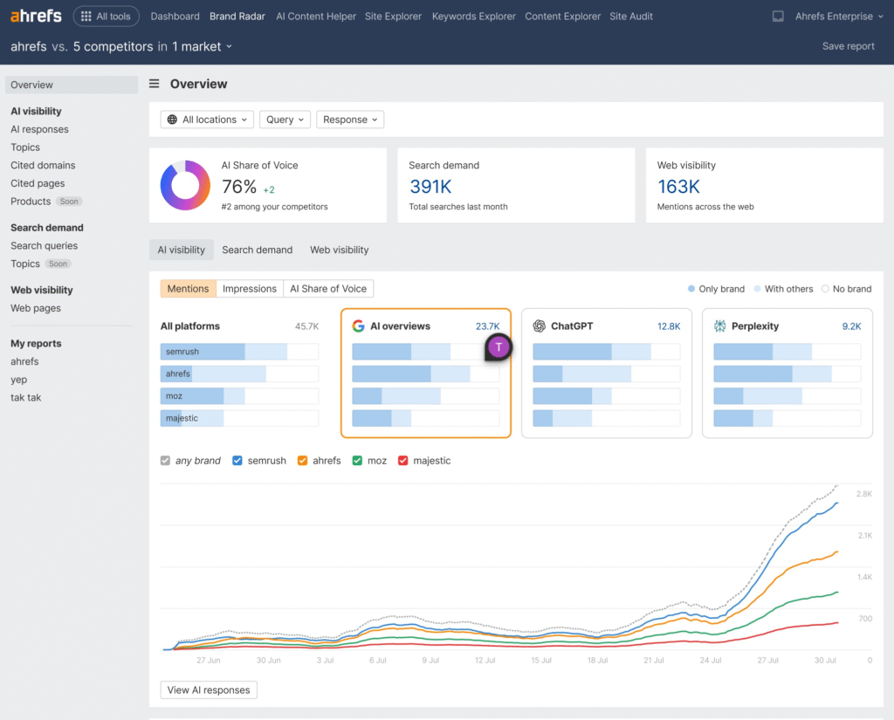Go to Site Explorer
Viewport: 894px width, 720px height.
(394, 17)
